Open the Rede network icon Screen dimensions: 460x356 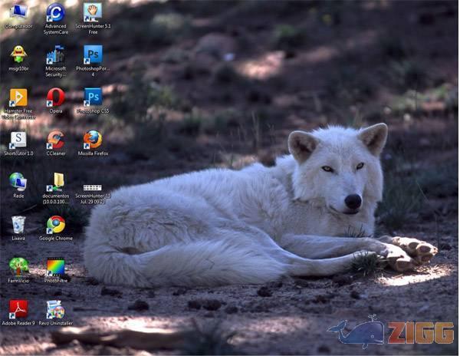click(x=18, y=182)
